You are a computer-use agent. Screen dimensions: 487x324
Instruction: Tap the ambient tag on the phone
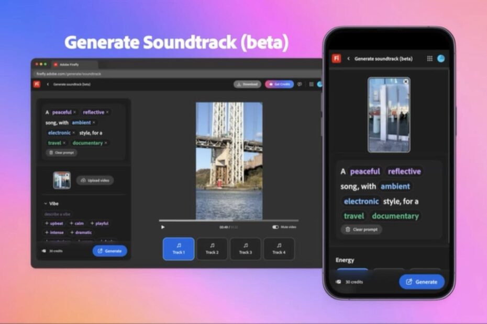tap(395, 187)
